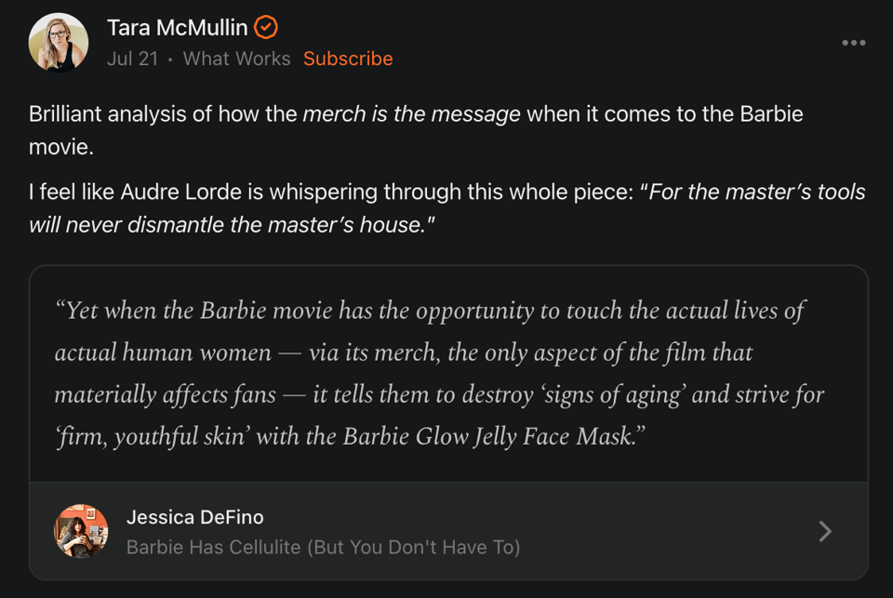Click the italic phrase "merch is the message"
Image resolution: width=893 pixels, height=598 pixels.
[x=411, y=114]
